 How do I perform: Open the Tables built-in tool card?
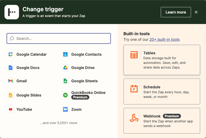point(162,60)
